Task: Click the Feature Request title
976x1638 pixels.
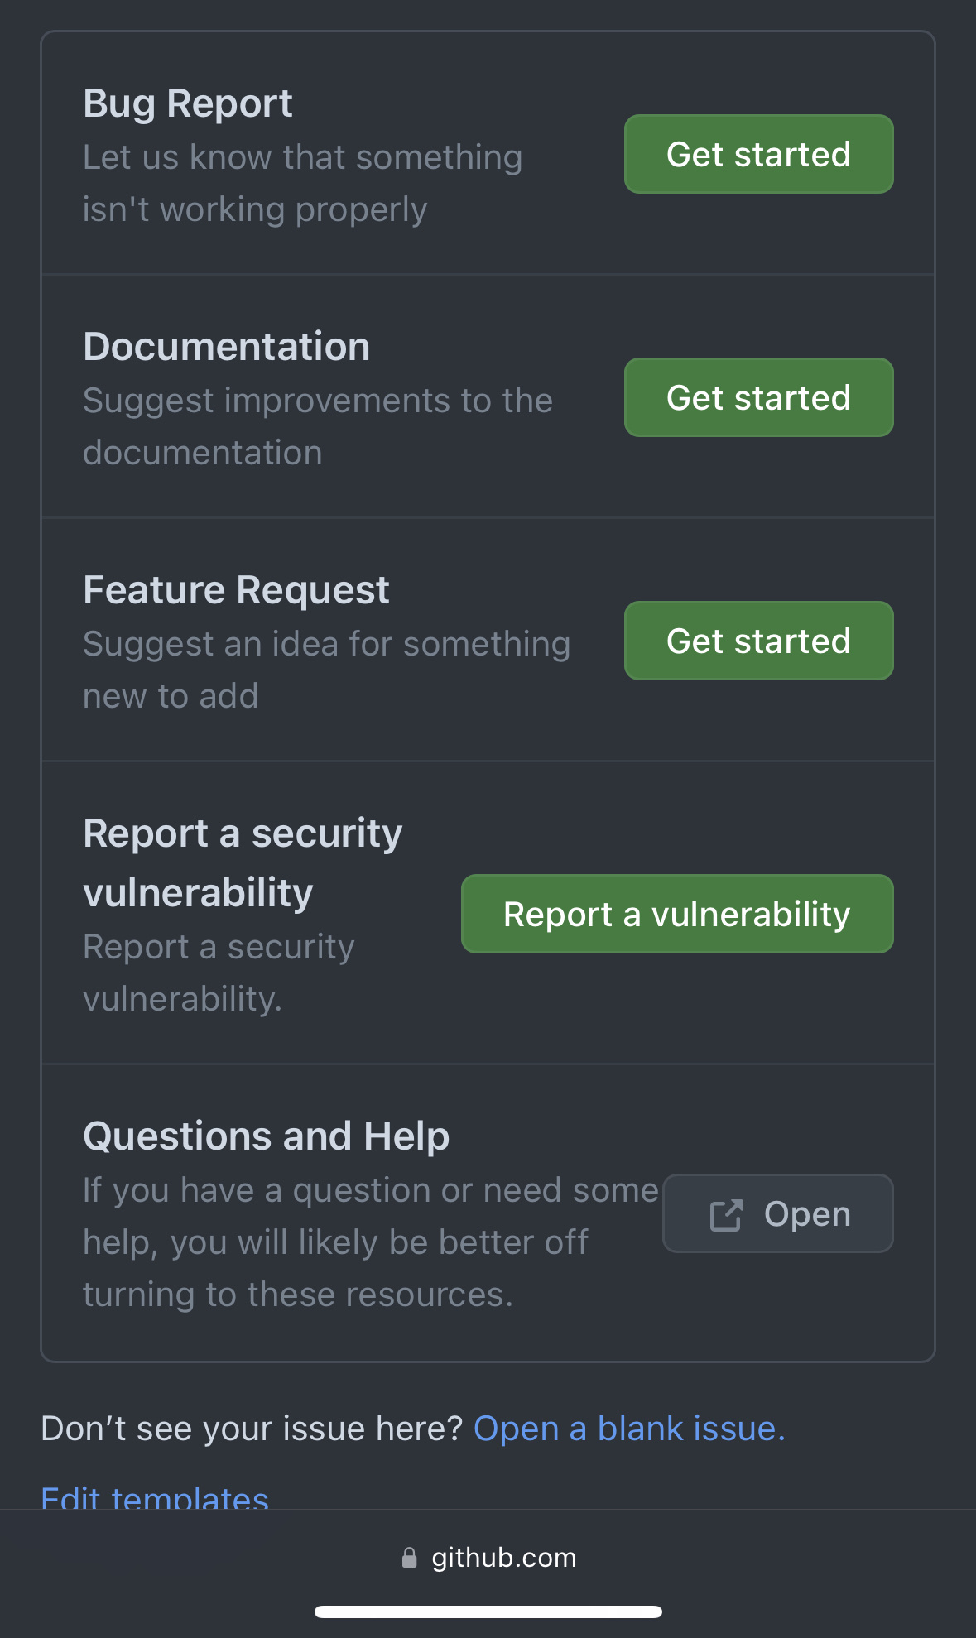Action: click(x=236, y=591)
